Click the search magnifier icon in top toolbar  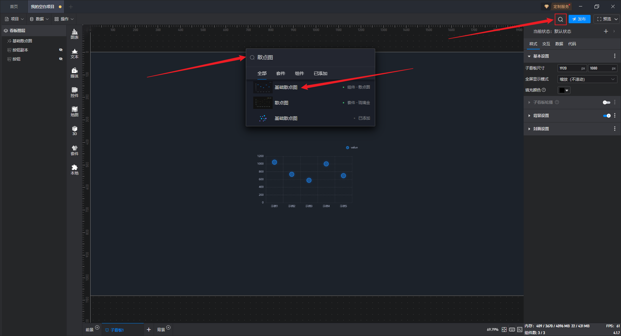pyautogui.click(x=561, y=19)
